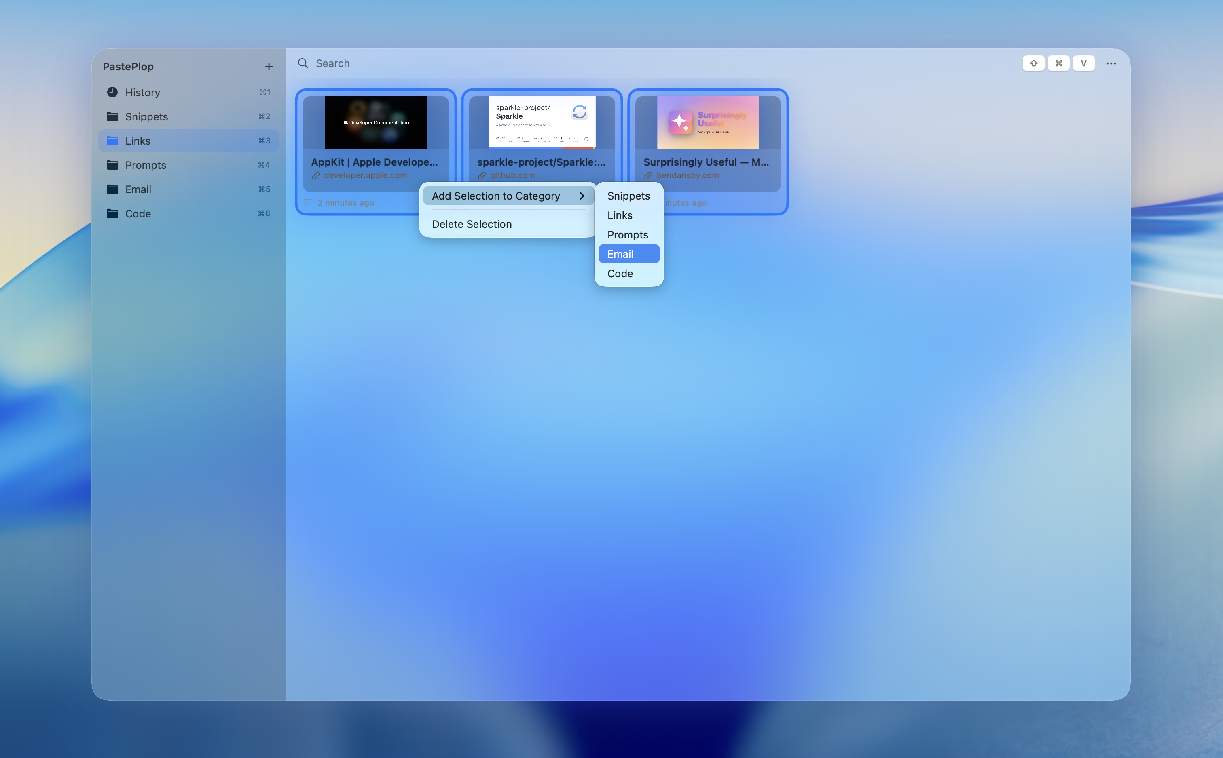The width and height of the screenshot is (1223, 758).
Task: Click the search magnifier icon
Action: 303,63
